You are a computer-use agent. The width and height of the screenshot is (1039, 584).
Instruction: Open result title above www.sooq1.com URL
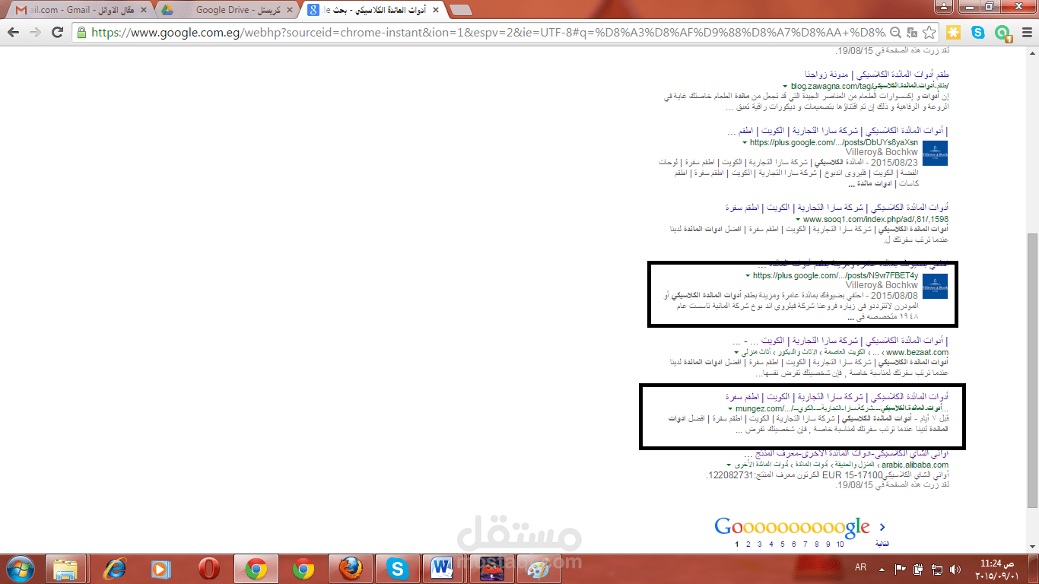[837, 208]
